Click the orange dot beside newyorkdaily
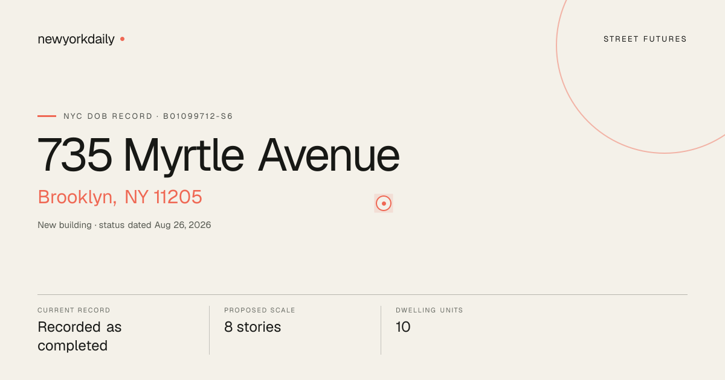725x380 pixels. 122,39
